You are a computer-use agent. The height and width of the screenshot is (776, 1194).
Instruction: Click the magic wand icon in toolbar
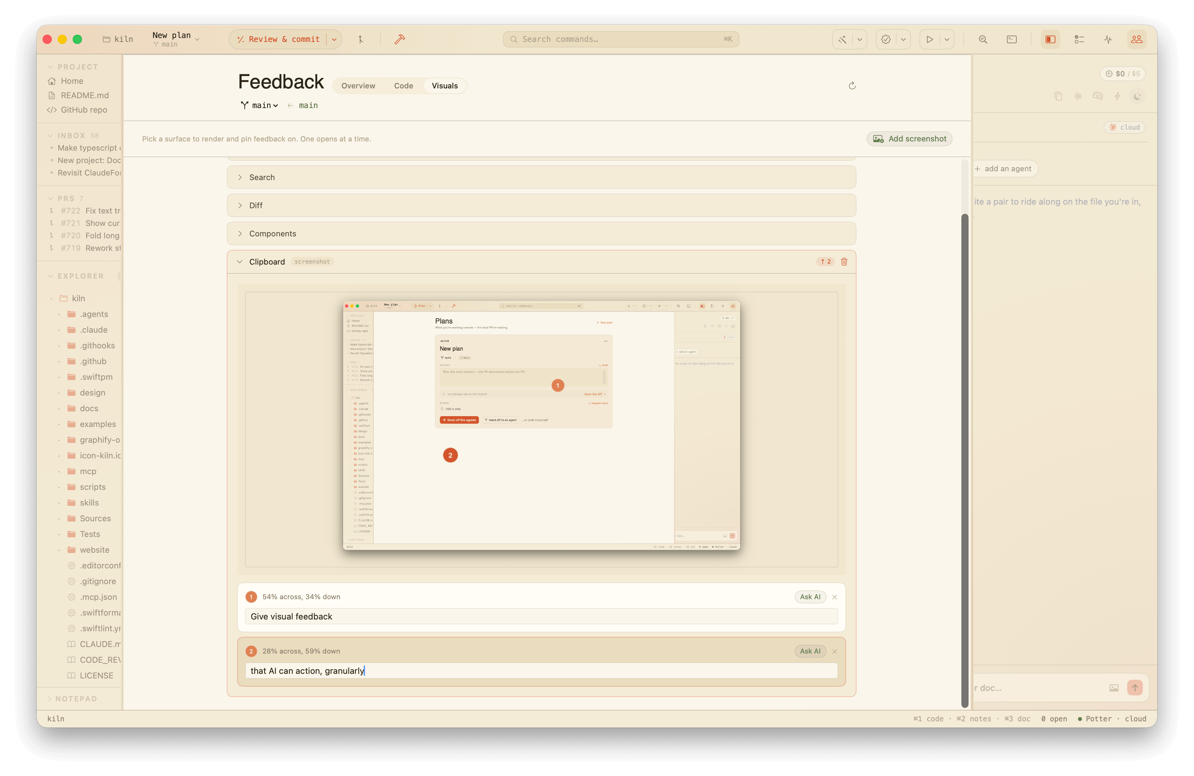click(842, 39)
